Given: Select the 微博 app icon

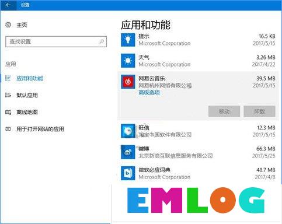Looking at the screenshot, I should 128,152.
